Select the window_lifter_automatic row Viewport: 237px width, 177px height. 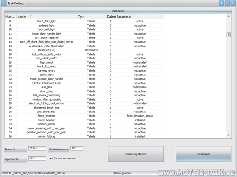[x=84, y=99]
